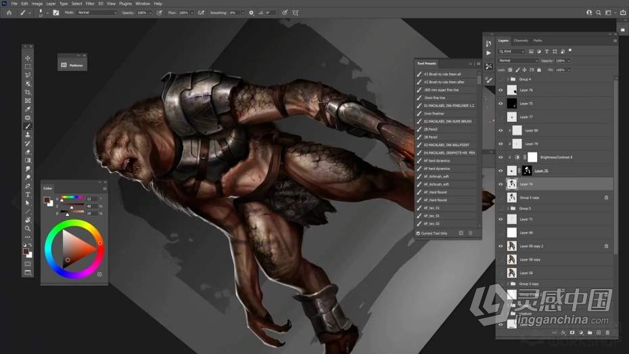Open the brush settings panel toggle
This screenshot has height=354, width=629.
coord(55,13)
